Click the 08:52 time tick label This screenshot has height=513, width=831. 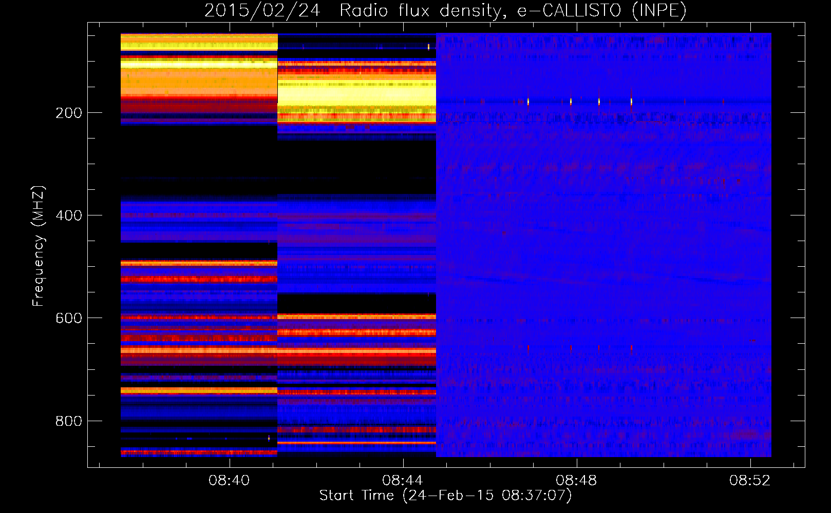[x=750, y=480]
